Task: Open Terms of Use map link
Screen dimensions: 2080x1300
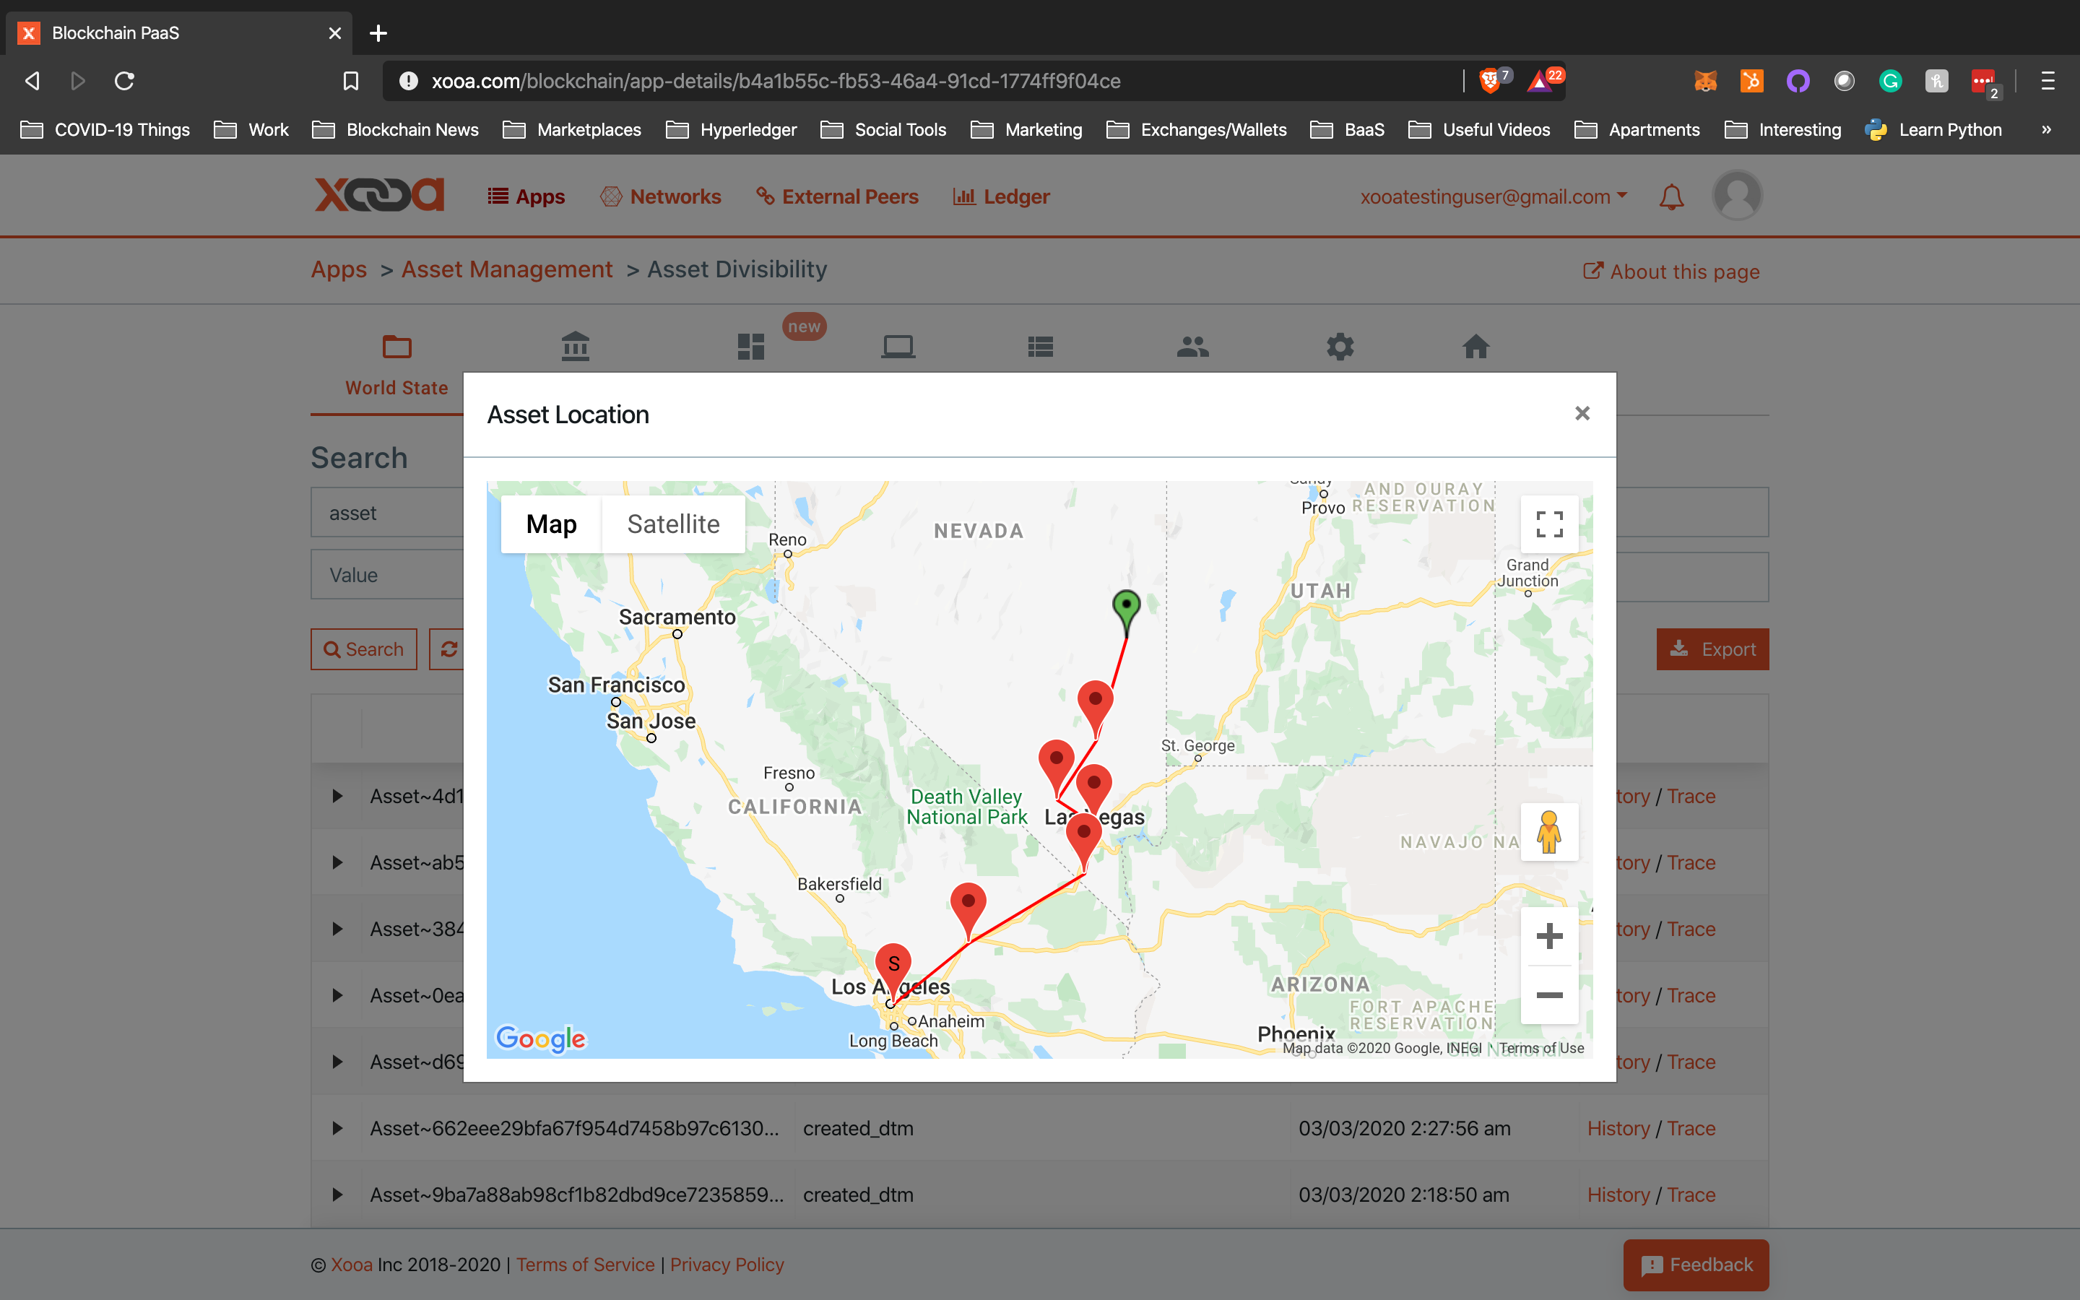Action: click(x=1541, y=1048)
